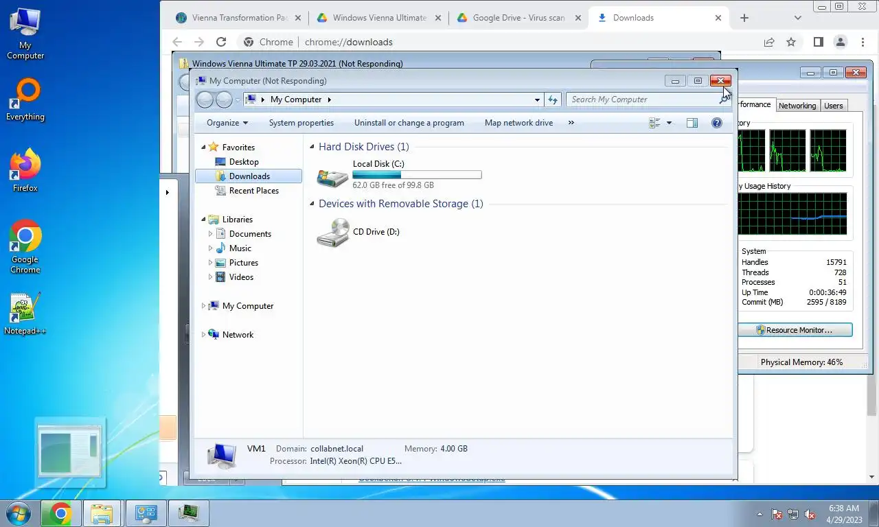Image resolution: width=879 pixels, height=527 pixels.
Task: Click the Windows Start orb
Action: click(18, 513)
